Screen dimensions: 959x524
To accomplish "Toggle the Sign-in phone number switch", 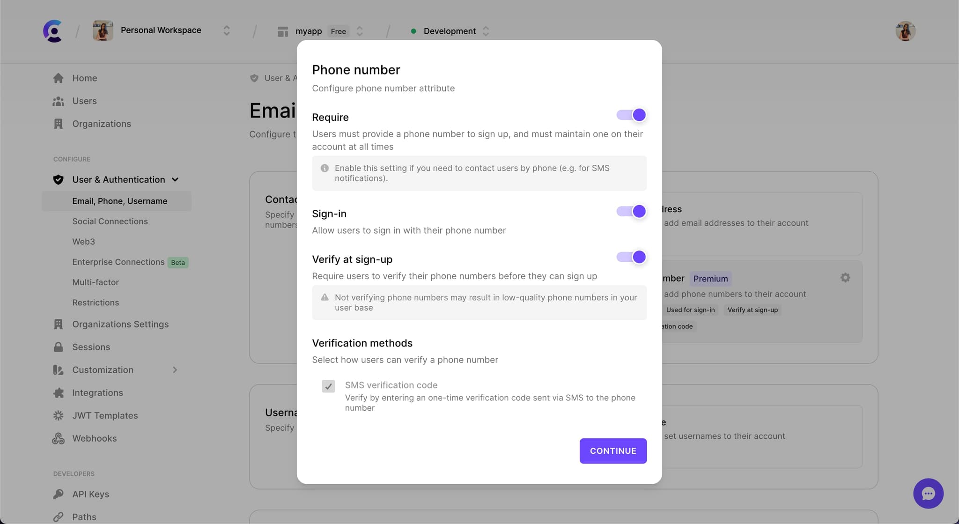I will (631, 212).
